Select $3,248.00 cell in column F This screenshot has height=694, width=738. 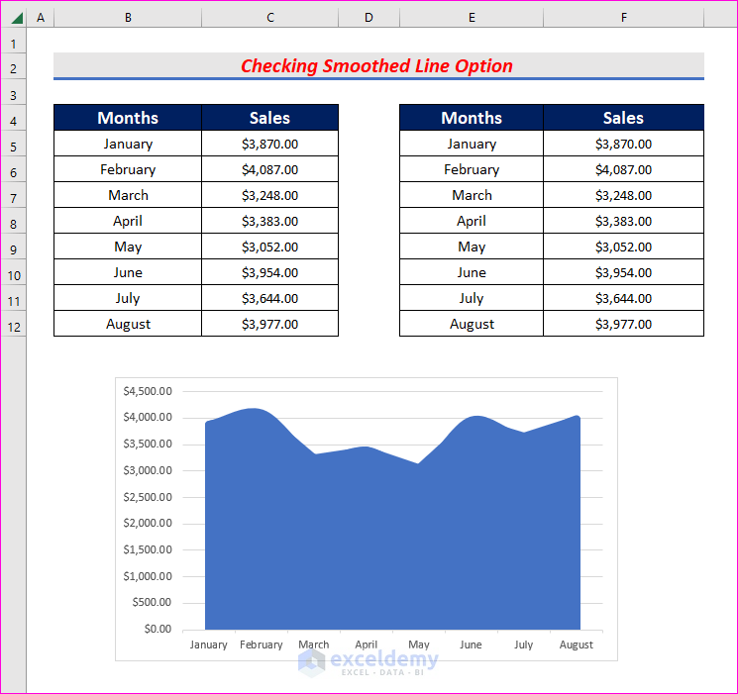624,195
